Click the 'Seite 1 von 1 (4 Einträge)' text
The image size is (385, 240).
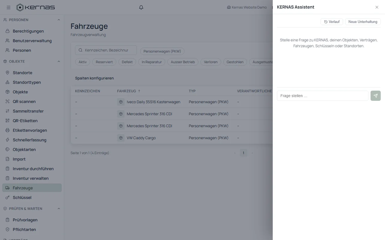tap(90, 153)
